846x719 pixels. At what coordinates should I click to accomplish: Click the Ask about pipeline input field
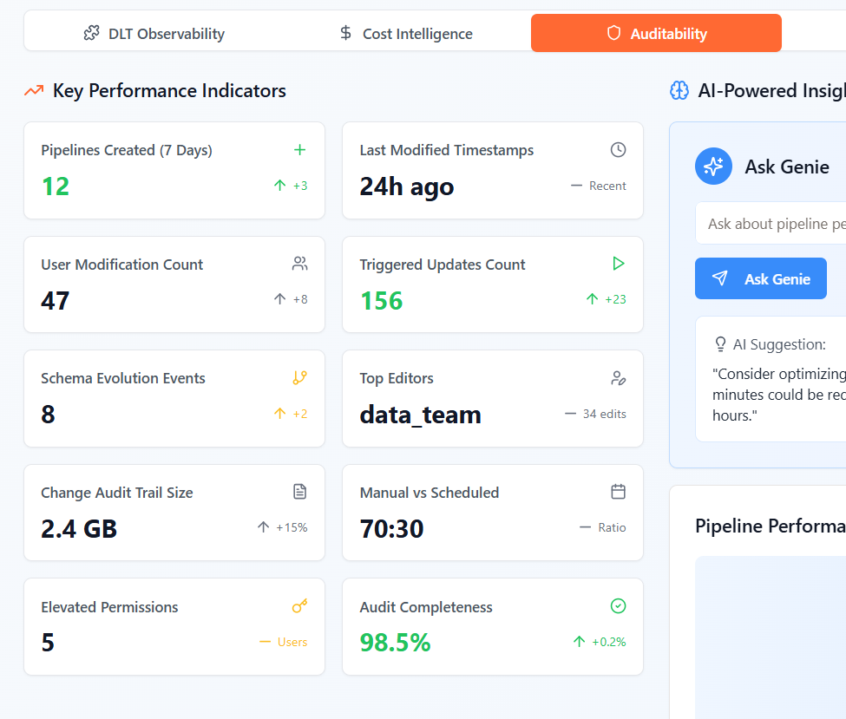click(x=781, y=223)
